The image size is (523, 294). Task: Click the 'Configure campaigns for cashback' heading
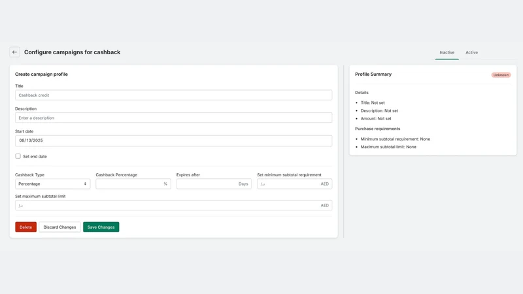pos(72,52)
